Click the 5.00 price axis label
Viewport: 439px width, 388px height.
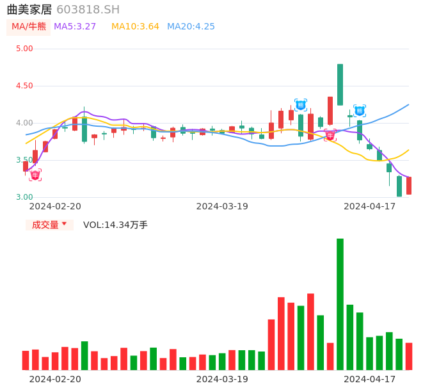24,49
